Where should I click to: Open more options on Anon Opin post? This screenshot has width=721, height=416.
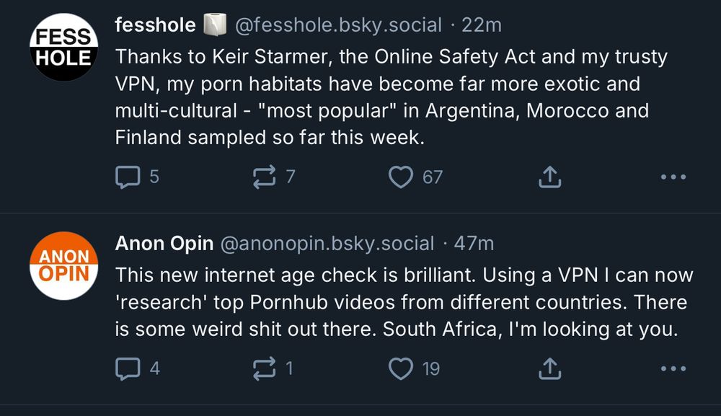point(673,368)
